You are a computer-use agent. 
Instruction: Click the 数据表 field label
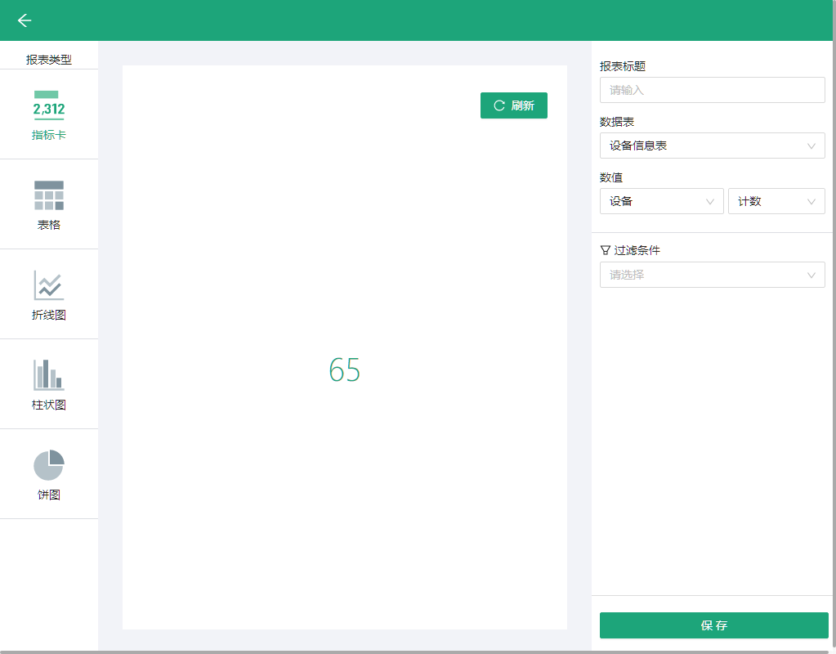pos(617,122)
